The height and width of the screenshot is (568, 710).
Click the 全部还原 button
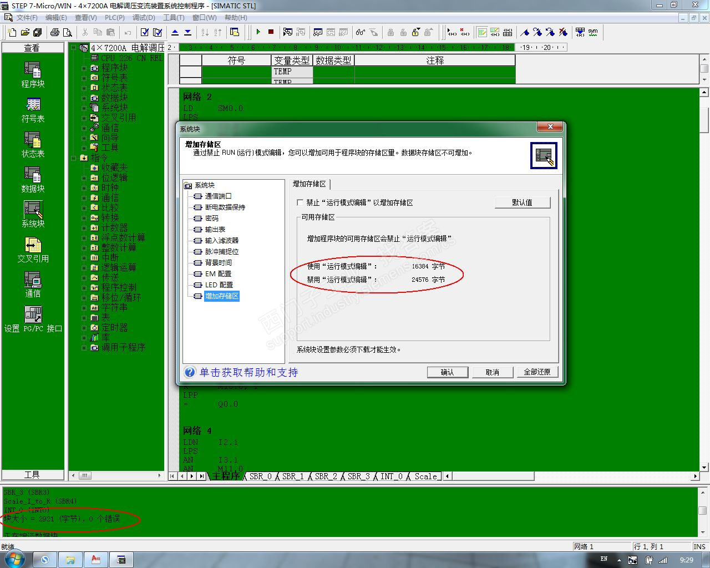(x=537, y=372)
